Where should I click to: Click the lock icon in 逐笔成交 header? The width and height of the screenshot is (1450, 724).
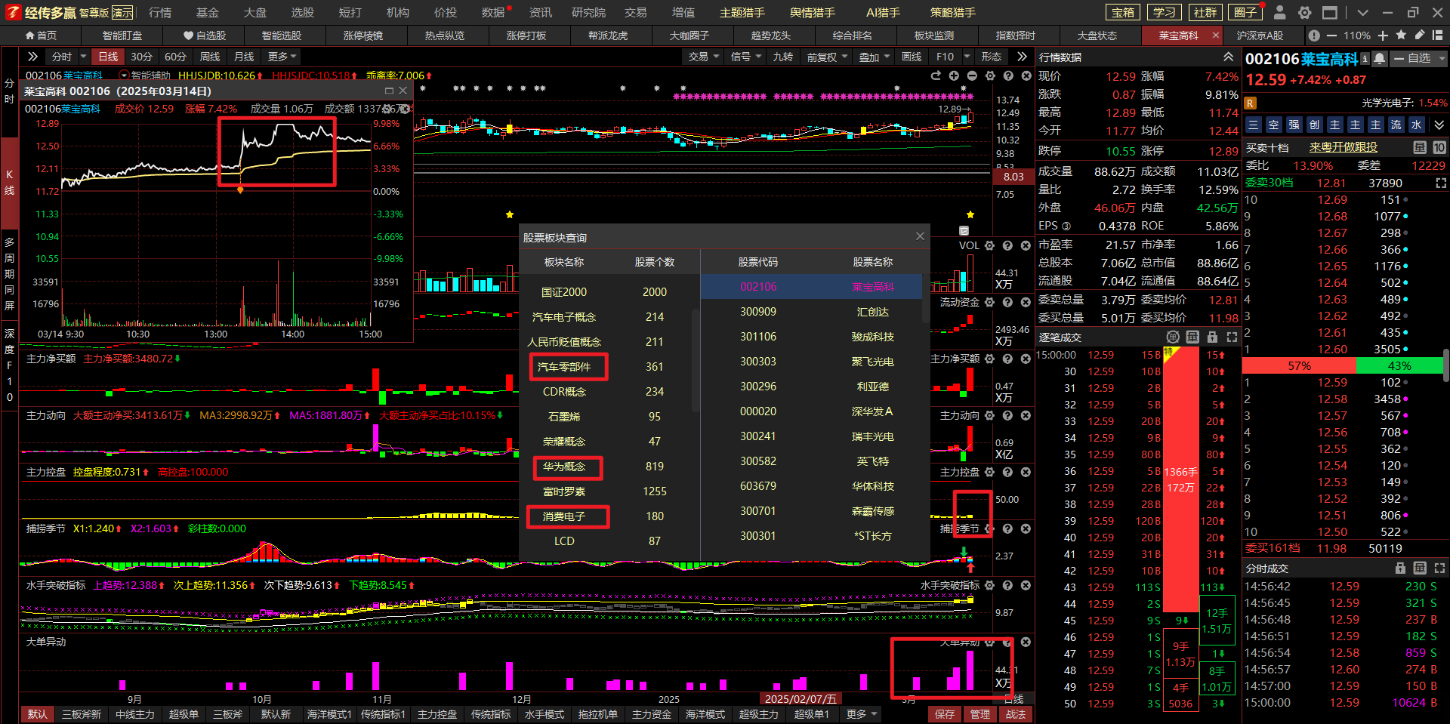pos(1212,337)
